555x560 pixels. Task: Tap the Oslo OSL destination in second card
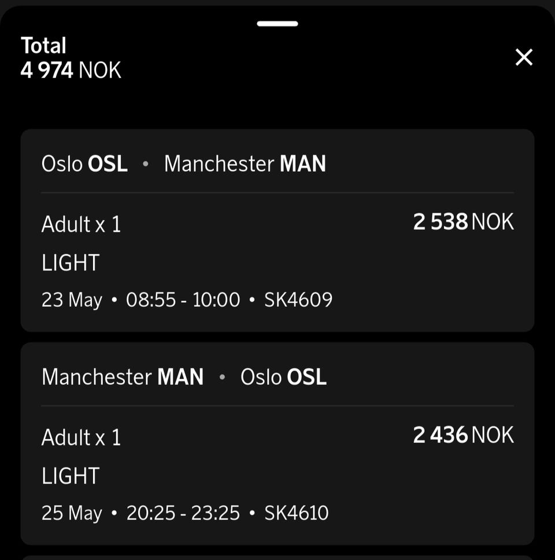(x=283, y=377)
